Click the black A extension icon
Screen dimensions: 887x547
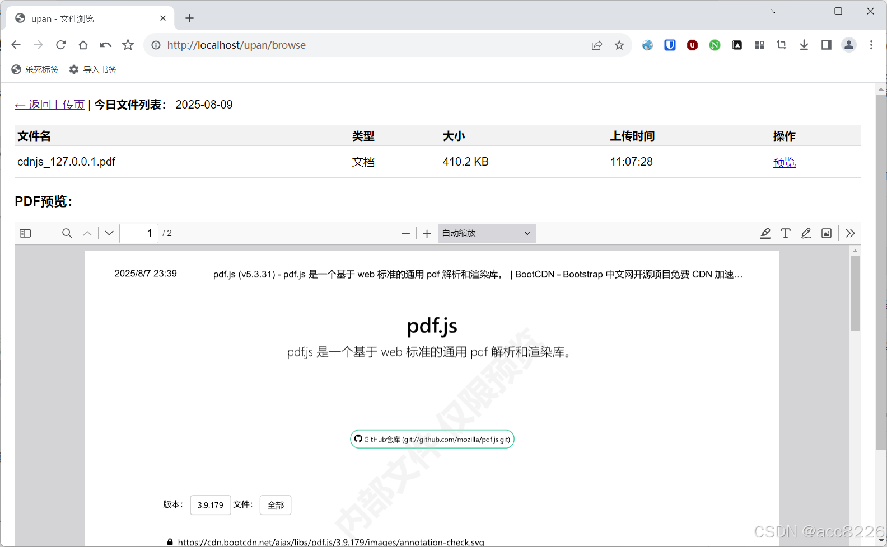click(x=737, y=45)
